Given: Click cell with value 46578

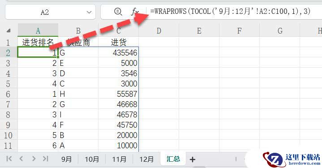Looking at the screenshot, I should pos(119,114).
